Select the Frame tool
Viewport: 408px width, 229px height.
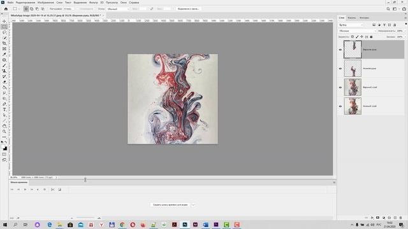coord(4,49)
